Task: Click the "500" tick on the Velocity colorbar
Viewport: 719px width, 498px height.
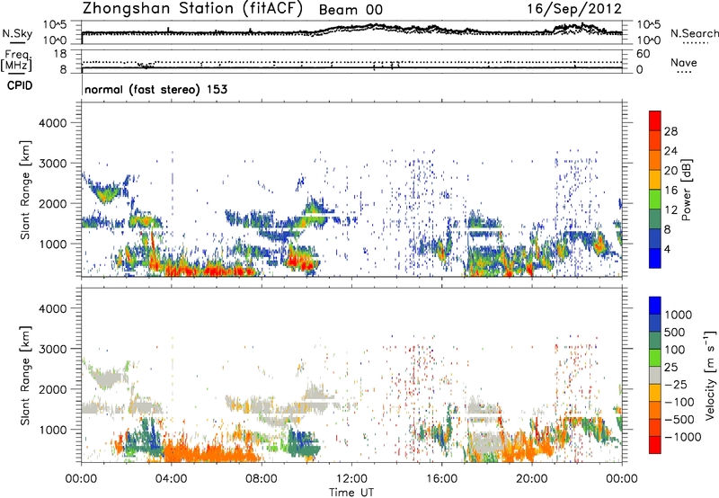Action: tap(676, 333)
